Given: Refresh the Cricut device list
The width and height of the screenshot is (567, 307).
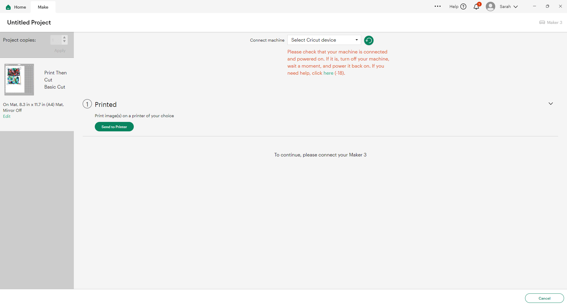Looking at the screenshot, I should pyautogui.click(x=369, y=40).
